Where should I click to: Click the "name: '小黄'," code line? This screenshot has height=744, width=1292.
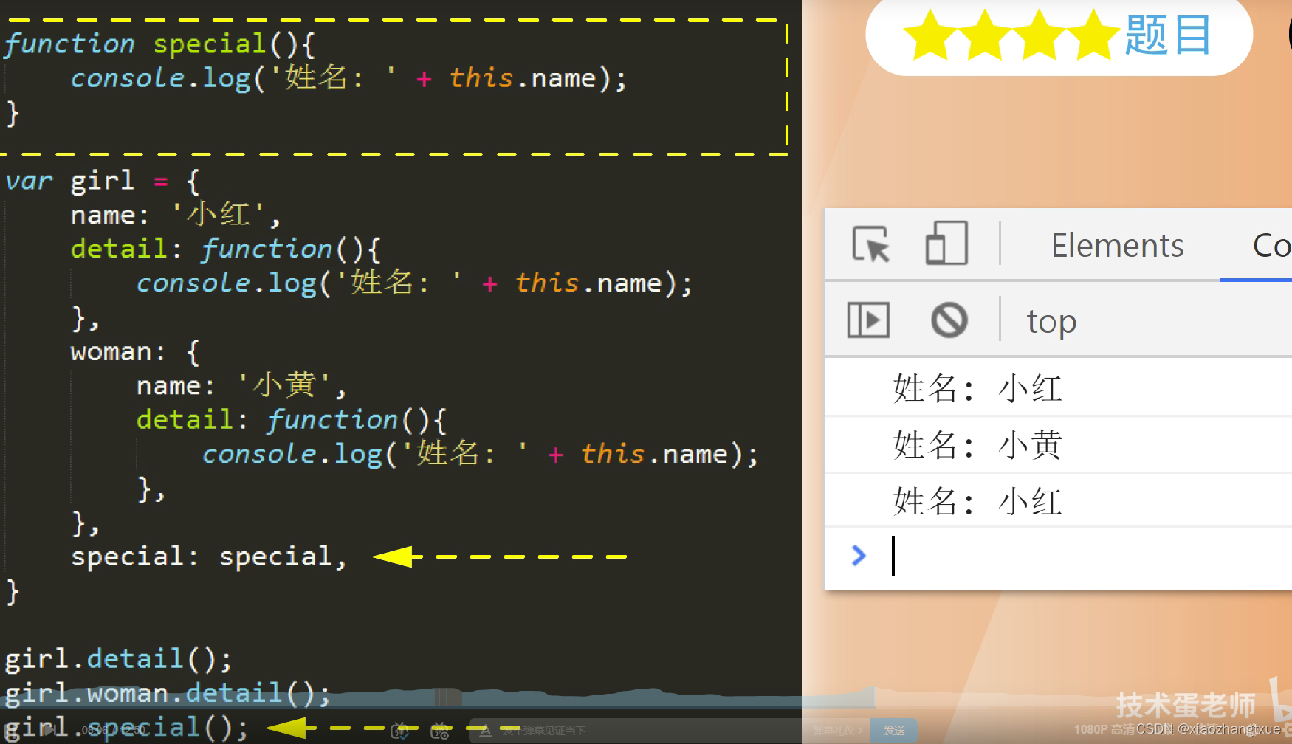pos(241,385)
